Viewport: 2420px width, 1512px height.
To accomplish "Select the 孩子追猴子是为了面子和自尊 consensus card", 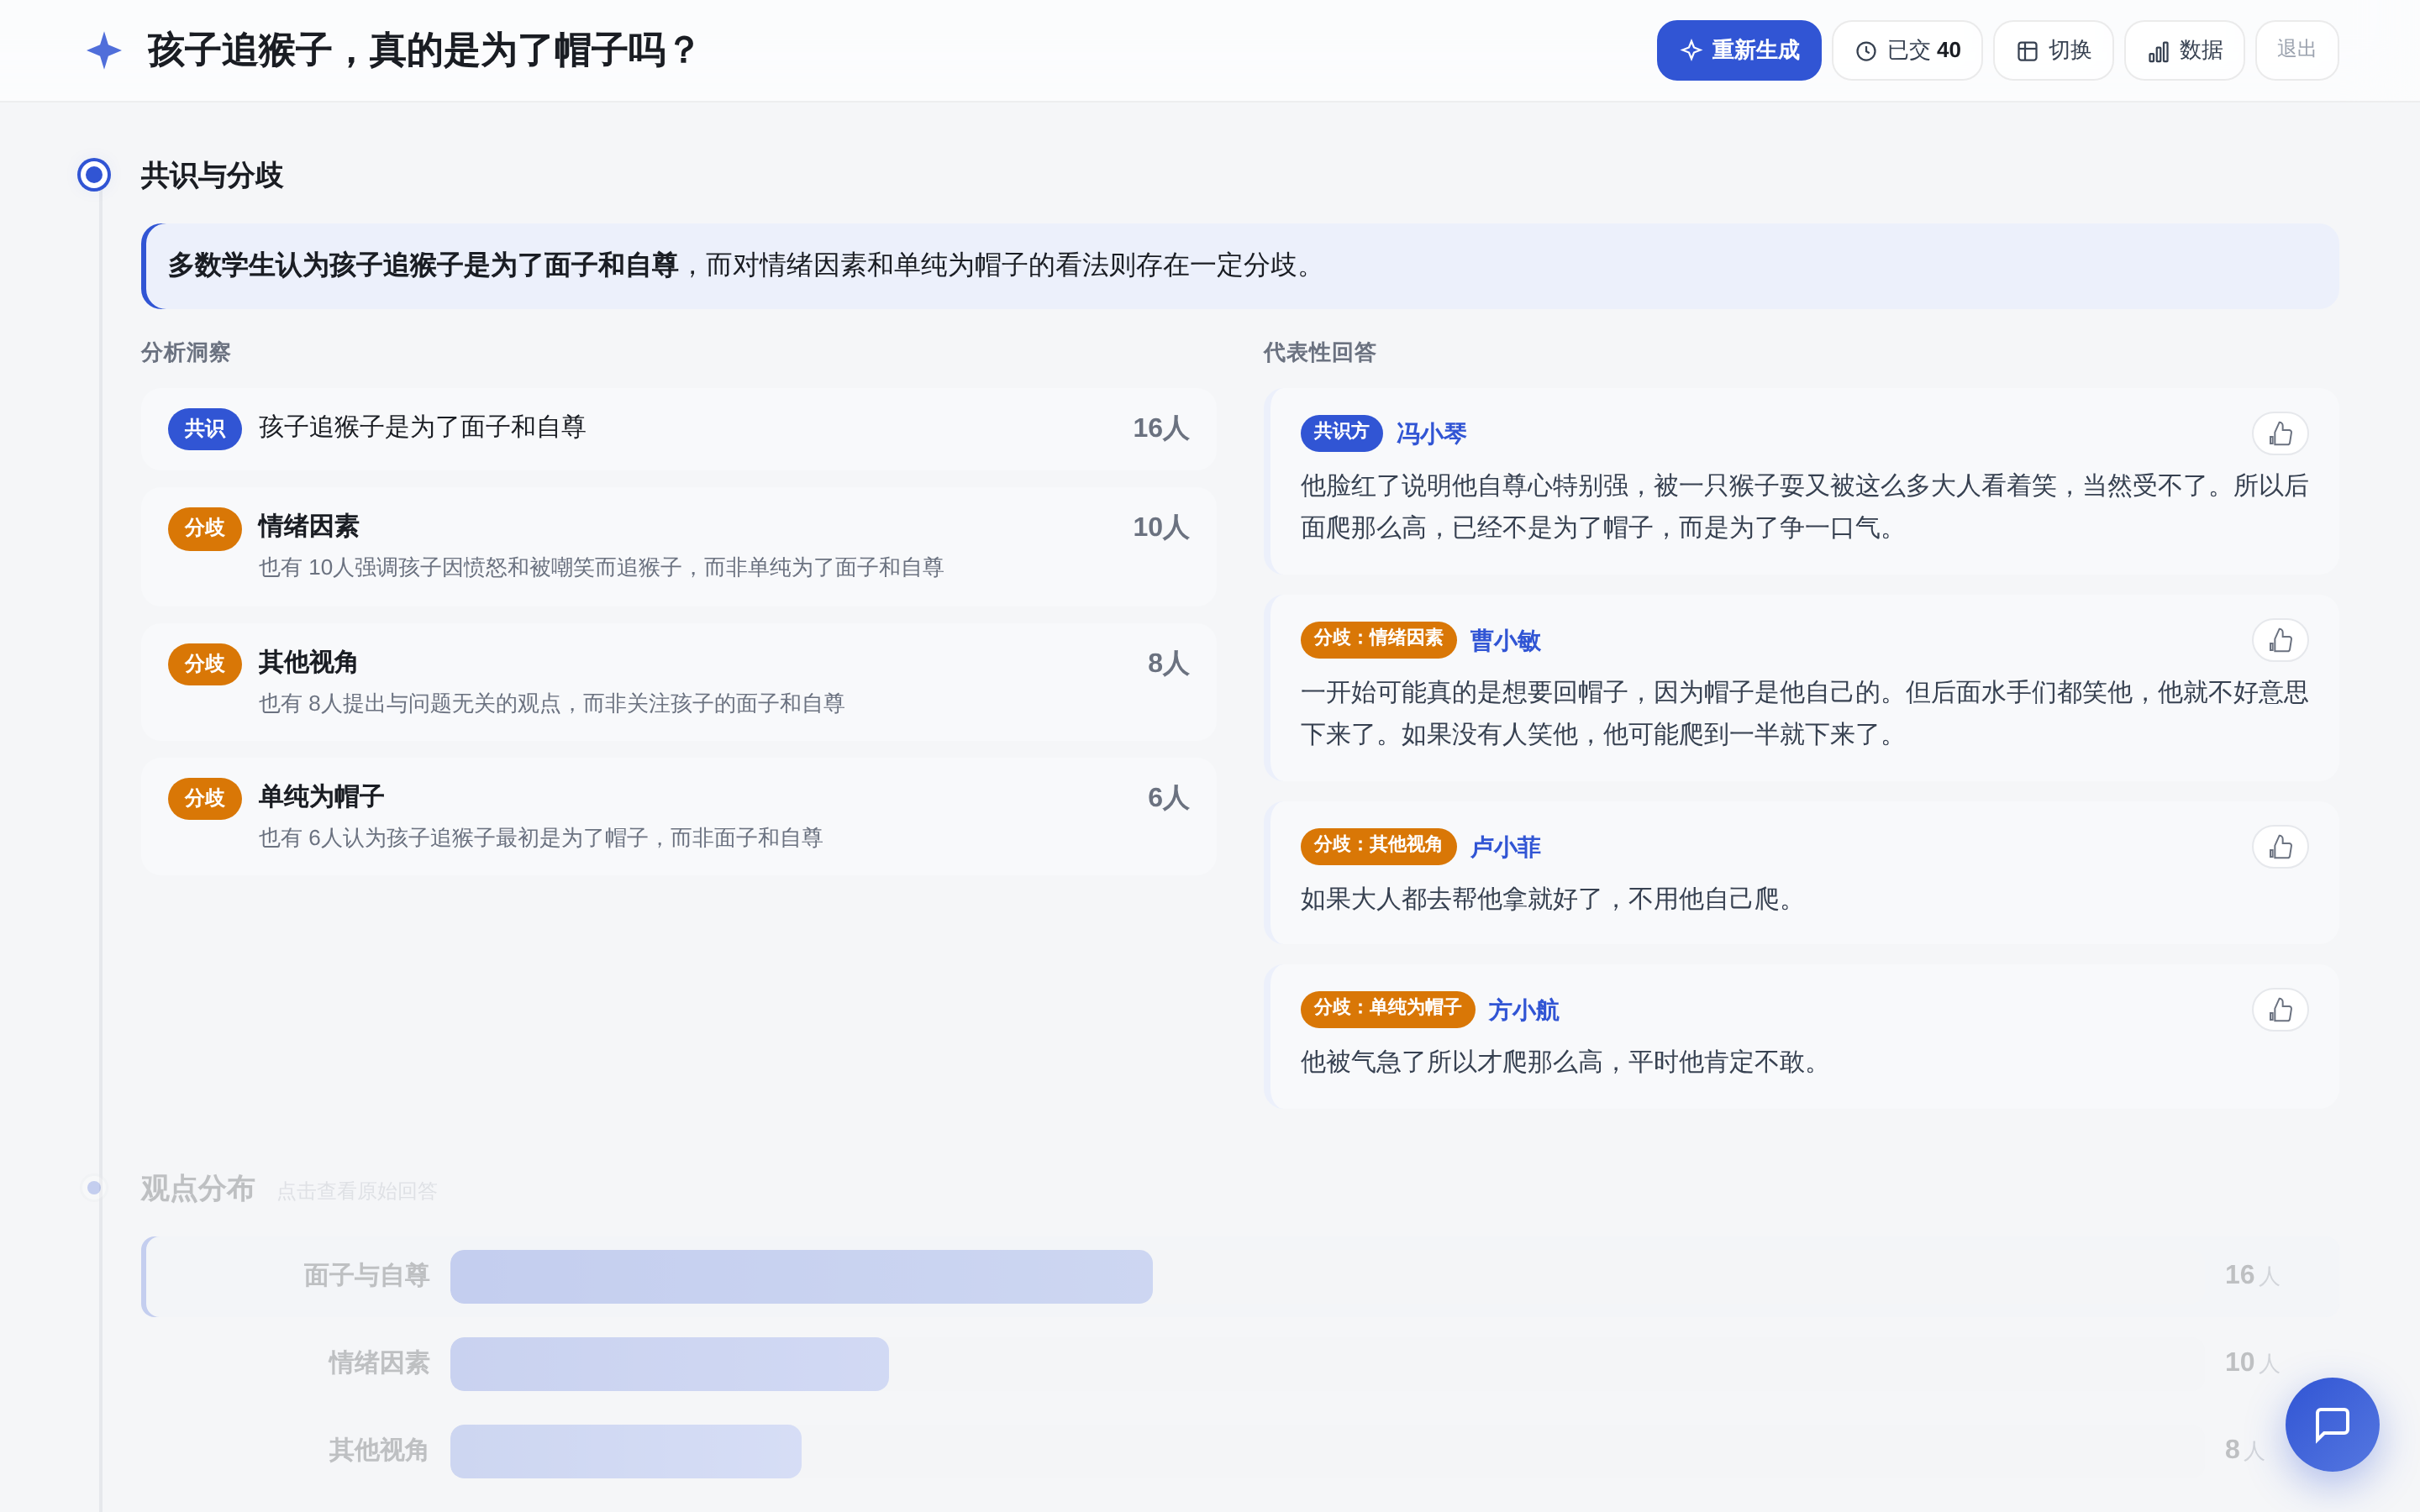I will click(x=678, y=429).
